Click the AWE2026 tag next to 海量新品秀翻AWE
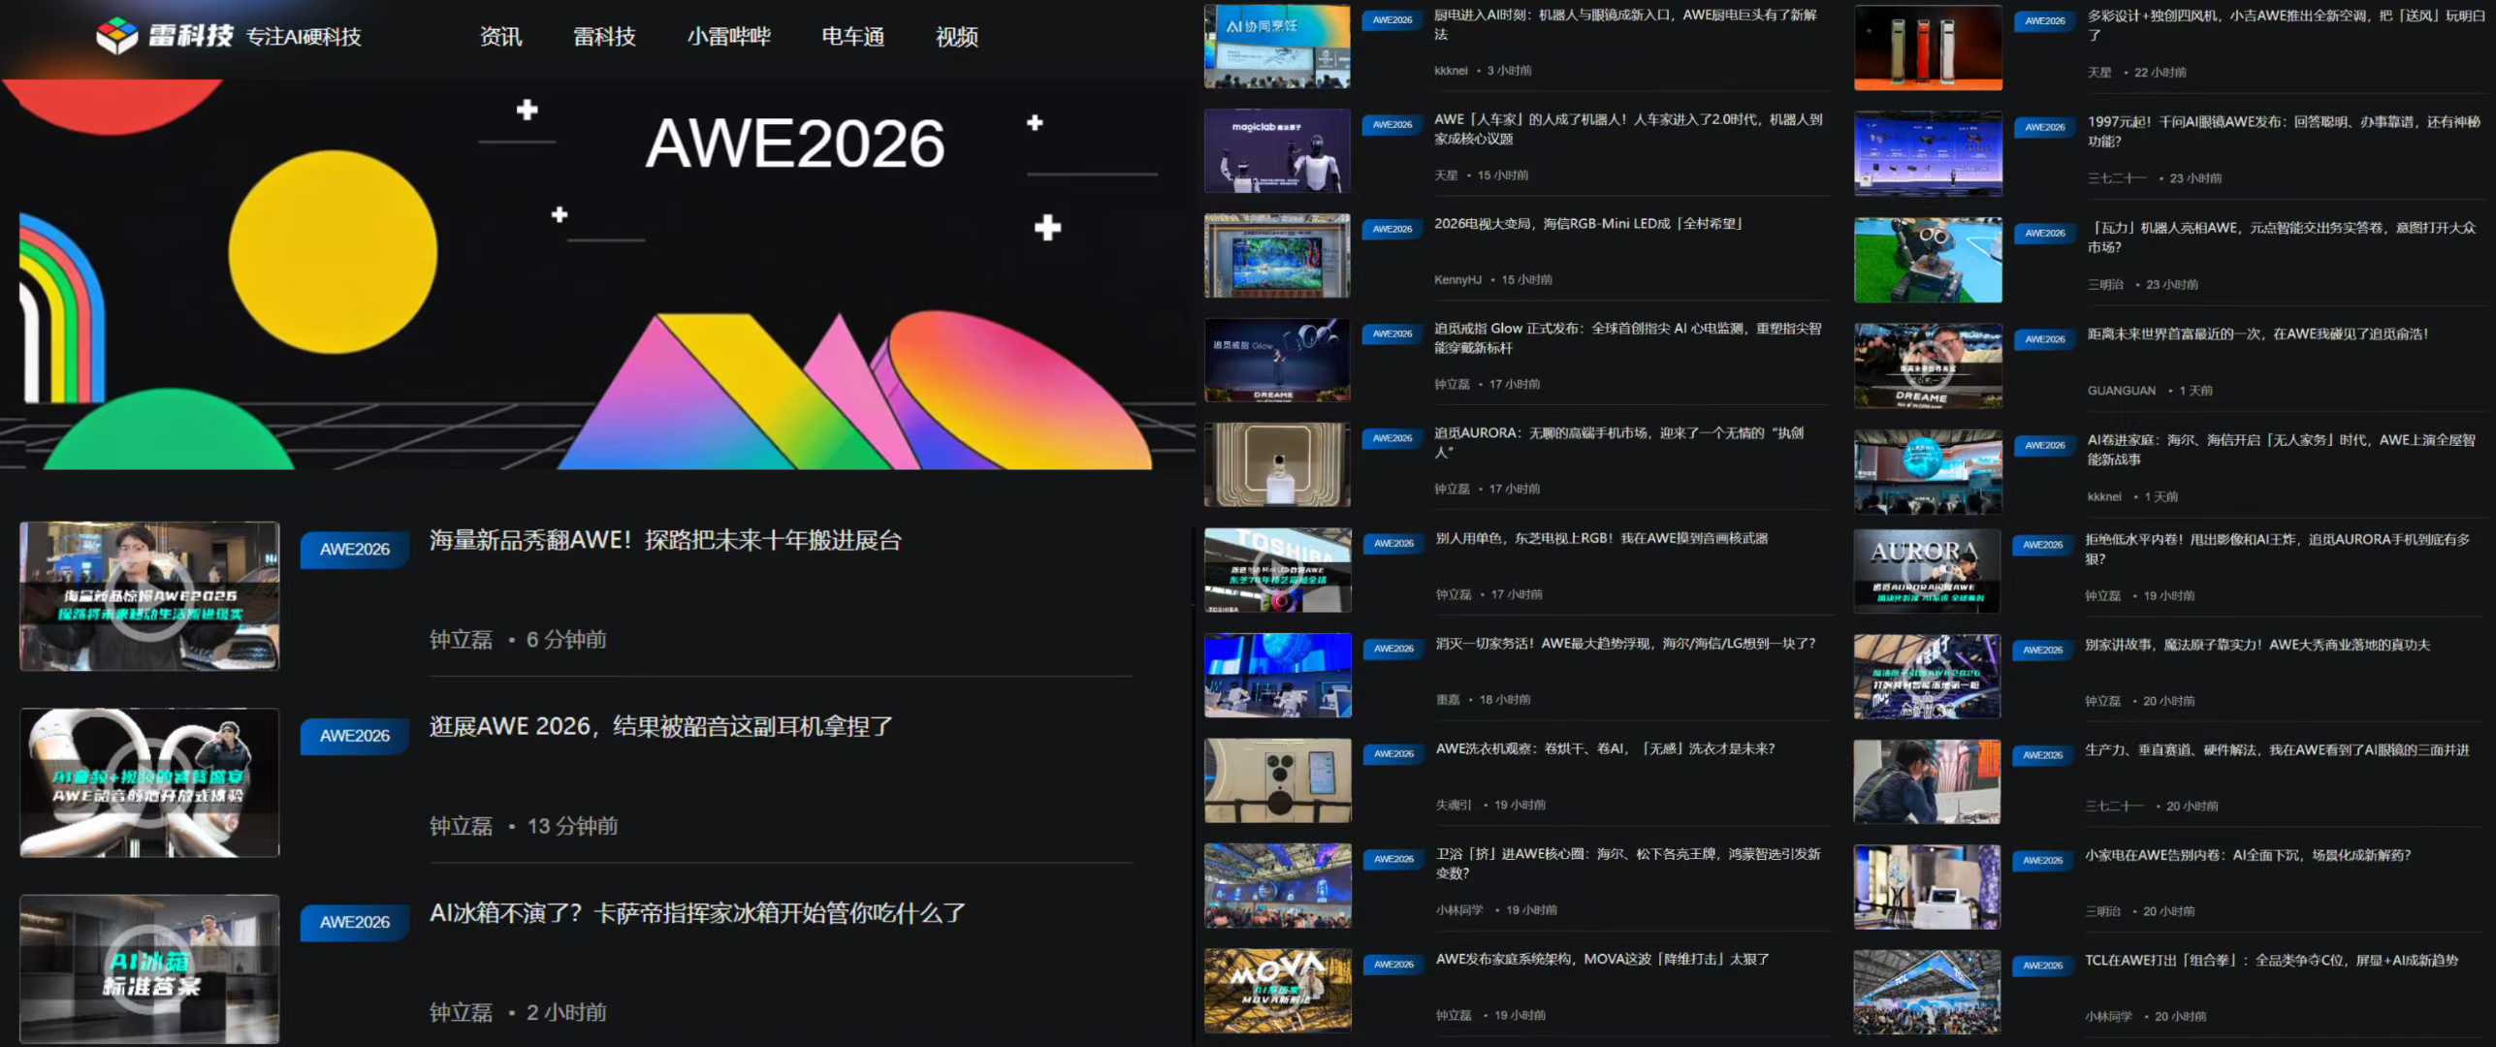 [x=354, y=549]
